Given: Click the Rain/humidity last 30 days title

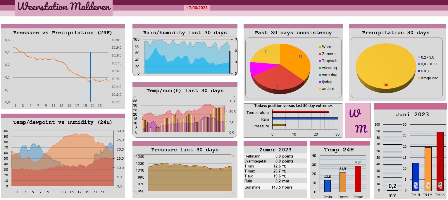Looking at the screenshot, I should pos(185,33).
